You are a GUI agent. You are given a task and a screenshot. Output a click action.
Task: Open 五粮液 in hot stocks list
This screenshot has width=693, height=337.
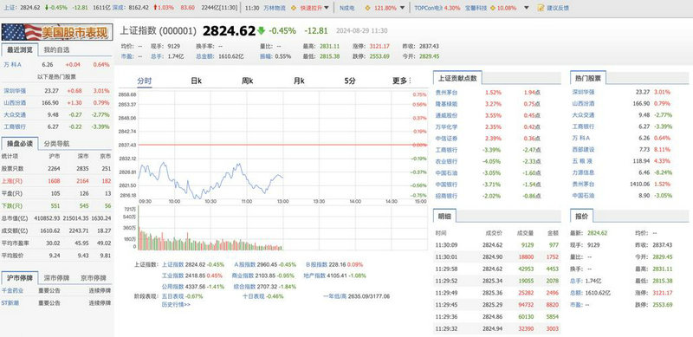click(x=583, y=161)
